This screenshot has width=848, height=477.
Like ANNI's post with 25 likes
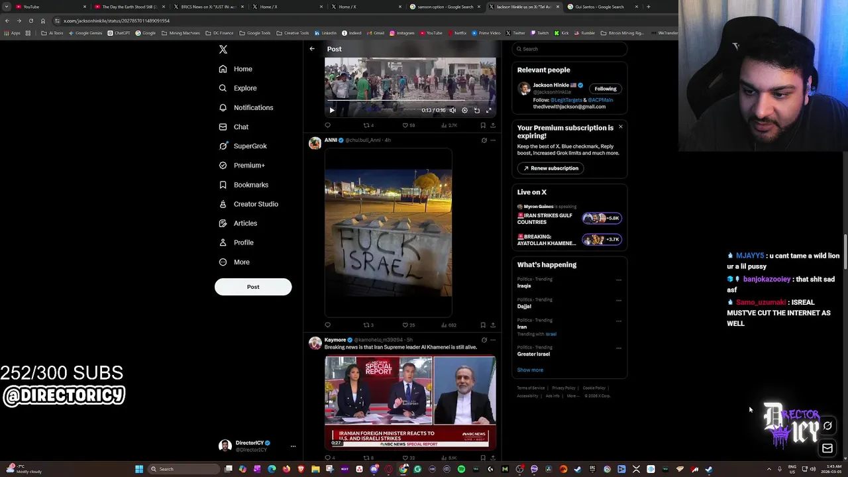[x=408, y=325]
